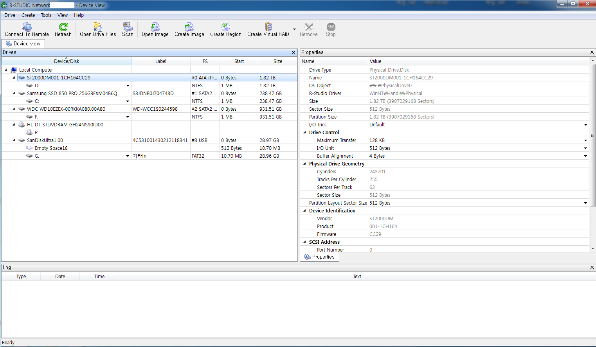The width and height of the screenshot is (596, 347).
Task: Open the Buffer Alignment dropdown
Action: point(585,156)
